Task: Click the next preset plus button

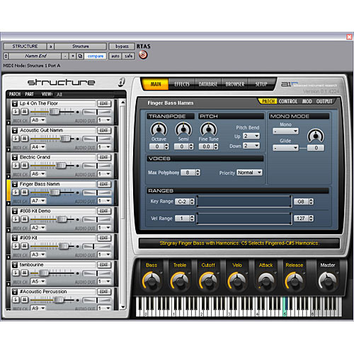Action: tap(73, 56)
